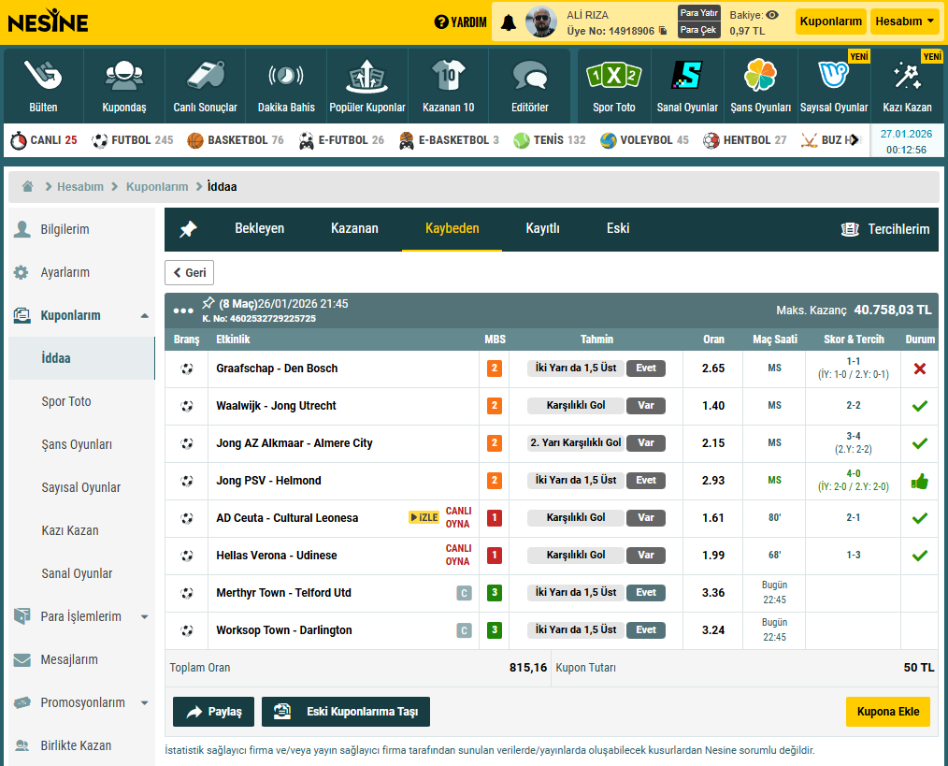Click user profile avatar picture
The height and width of the screenshot is (766, 948).
click(x=541, y=22)
